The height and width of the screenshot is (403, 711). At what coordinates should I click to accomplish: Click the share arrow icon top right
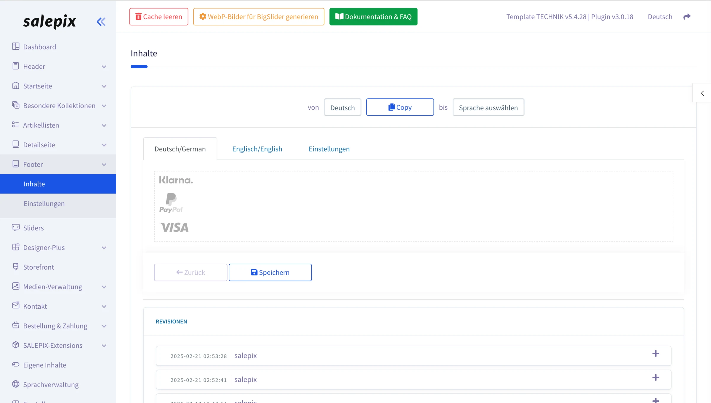click(x=687, y=17)
